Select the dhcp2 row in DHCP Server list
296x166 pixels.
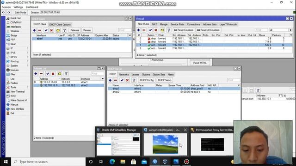174,92
